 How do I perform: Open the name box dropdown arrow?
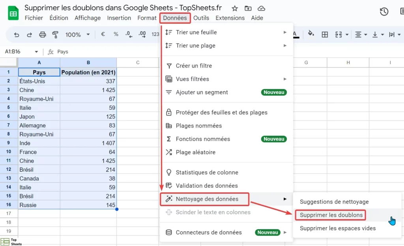36,52
